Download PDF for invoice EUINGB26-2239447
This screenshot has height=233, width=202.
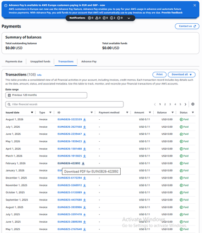[85, 134]
